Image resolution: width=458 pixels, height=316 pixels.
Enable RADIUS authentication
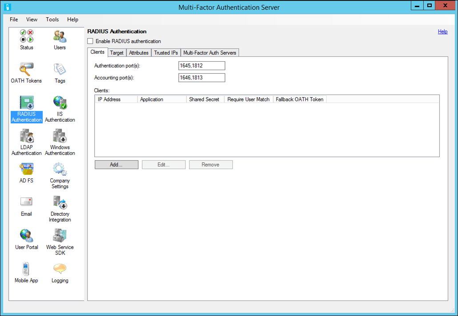[90, 41]
